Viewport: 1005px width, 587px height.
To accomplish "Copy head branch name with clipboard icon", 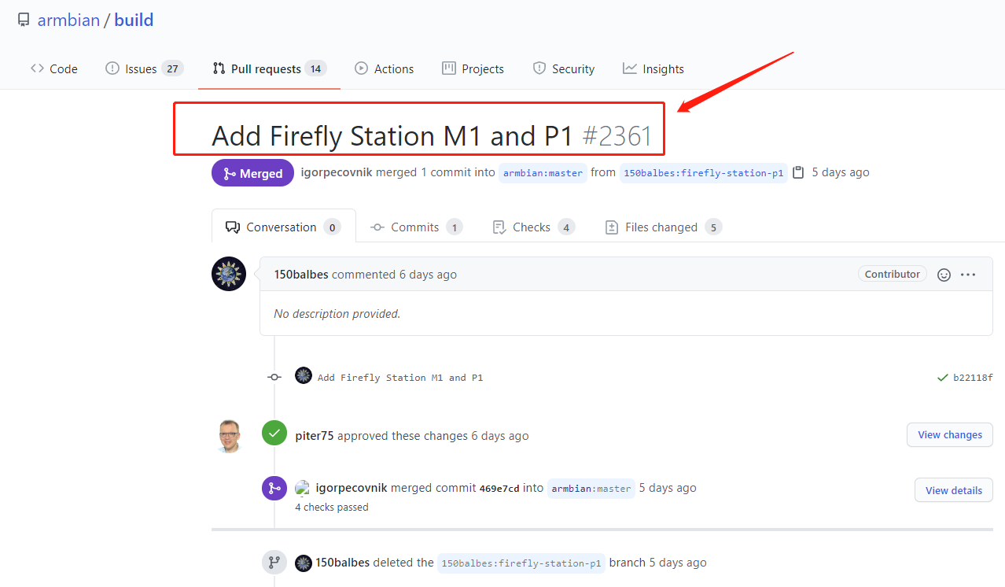I will pyautogui.click(x=798, y=172).
